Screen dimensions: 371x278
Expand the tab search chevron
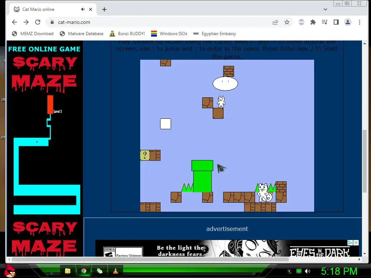[x=325, y=9]
